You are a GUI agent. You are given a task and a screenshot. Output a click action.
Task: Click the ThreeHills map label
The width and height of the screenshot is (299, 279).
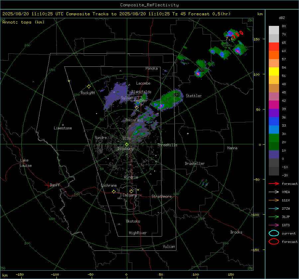(167, 145)
